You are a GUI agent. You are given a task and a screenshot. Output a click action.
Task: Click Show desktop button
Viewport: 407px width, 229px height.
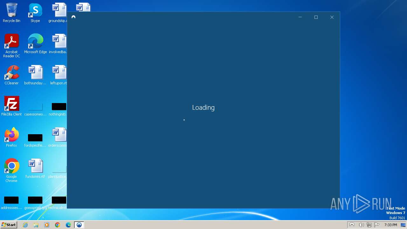[403, 225]
